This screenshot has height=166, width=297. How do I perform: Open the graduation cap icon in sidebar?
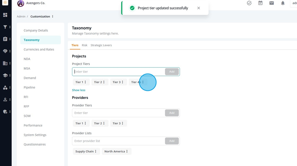tap(5, 75)
